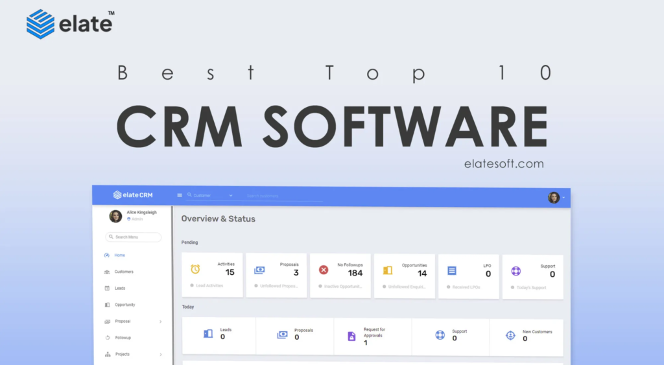The height and width of the screenshot is (365, 664).
Task: Expand the Proposal submenu chevron
Action: pyautogui.click(x=161, y=322)
